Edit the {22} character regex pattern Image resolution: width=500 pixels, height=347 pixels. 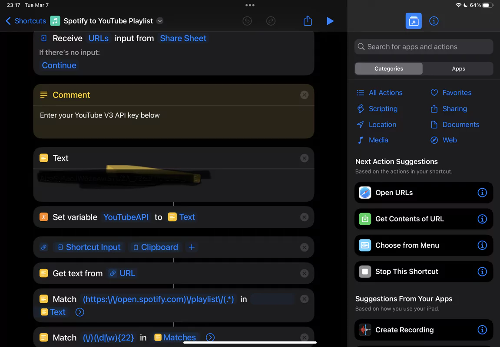109,337
